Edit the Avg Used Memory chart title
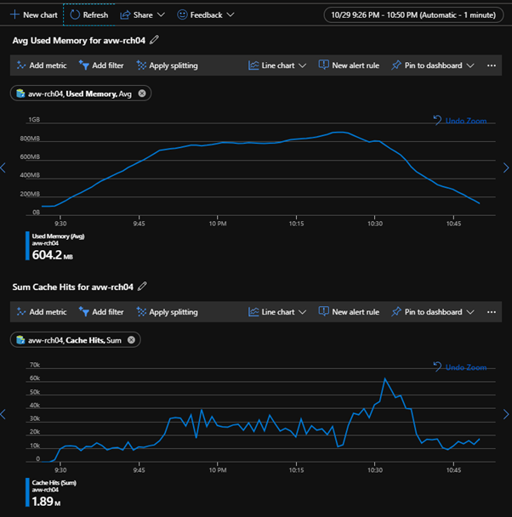 tap(154, 40)
